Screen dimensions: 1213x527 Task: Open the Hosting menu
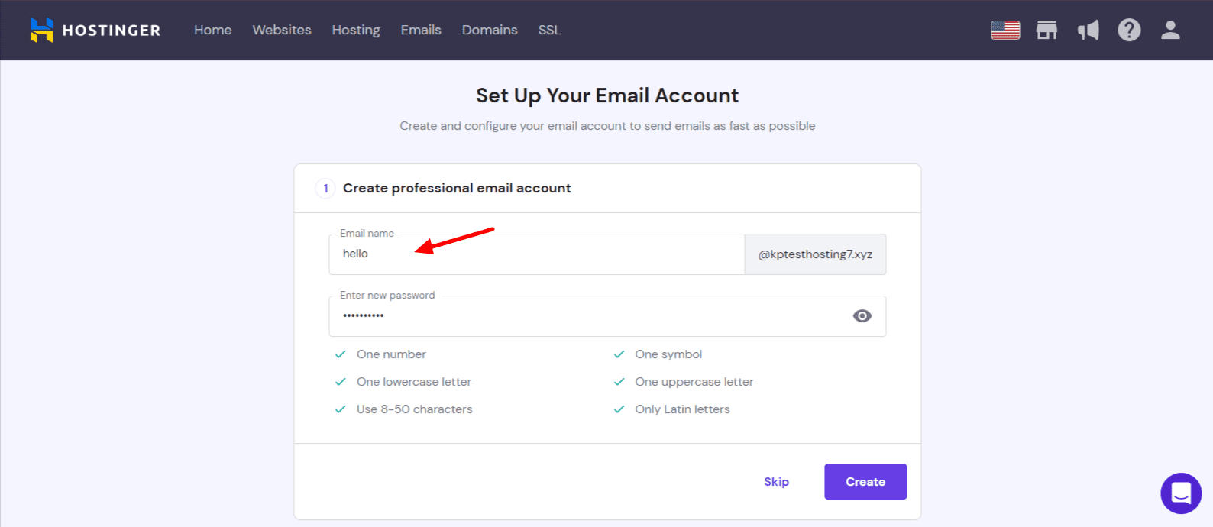(x=356, y=30)
